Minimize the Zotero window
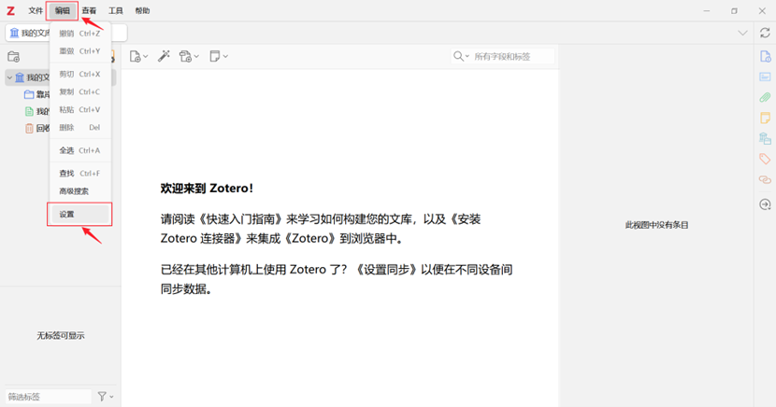 (x=707, y=11)
